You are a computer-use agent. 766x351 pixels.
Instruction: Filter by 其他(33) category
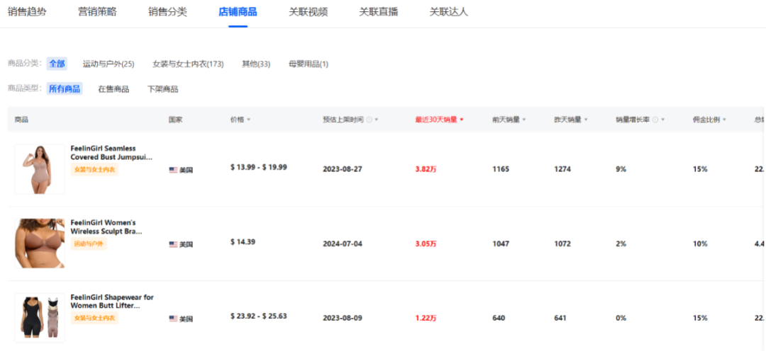coord(257,64)
